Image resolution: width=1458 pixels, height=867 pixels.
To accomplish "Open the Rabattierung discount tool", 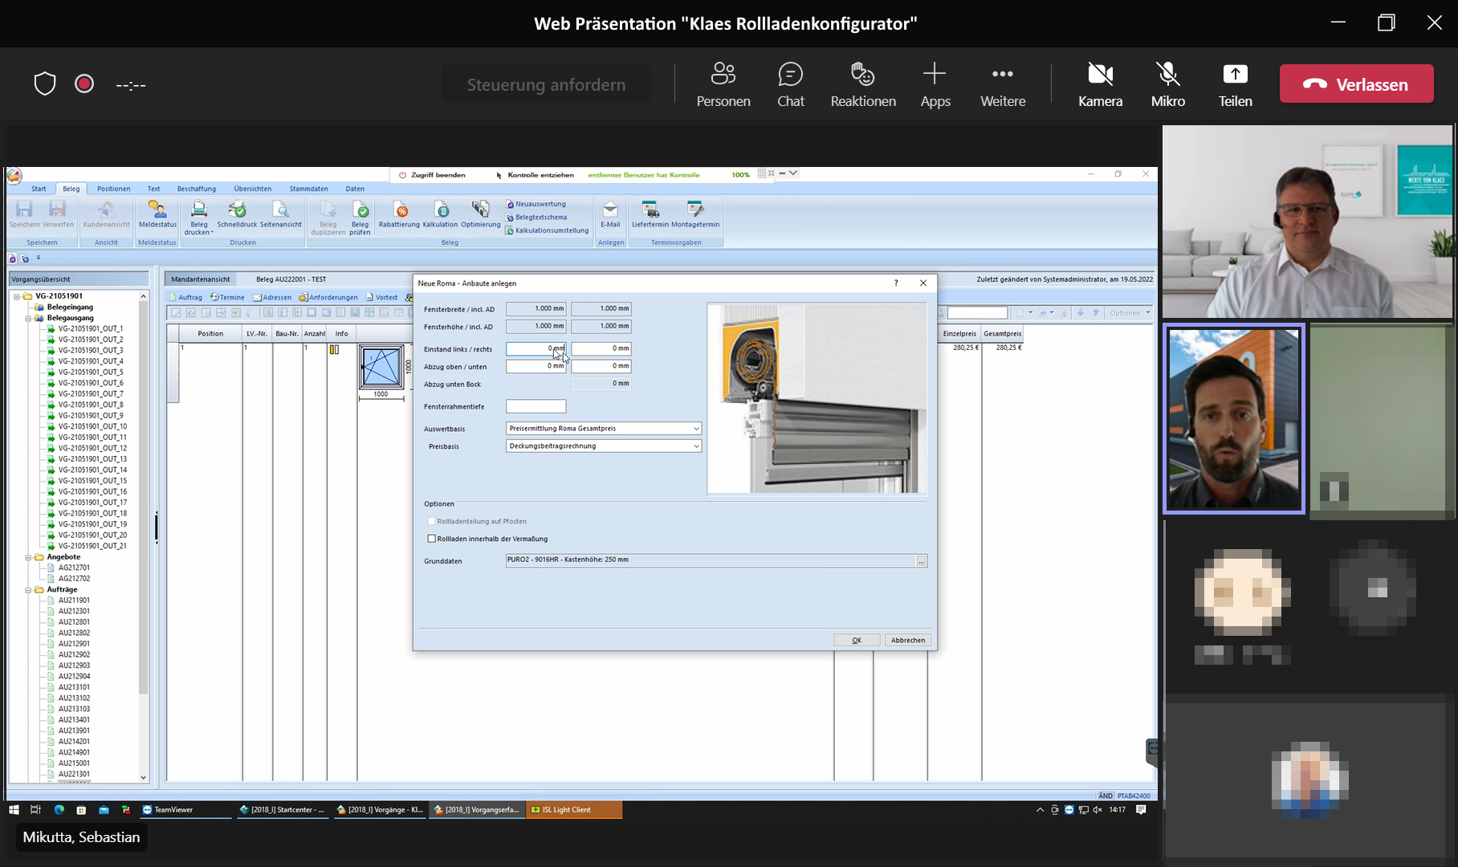I will [x=399, y=215].
